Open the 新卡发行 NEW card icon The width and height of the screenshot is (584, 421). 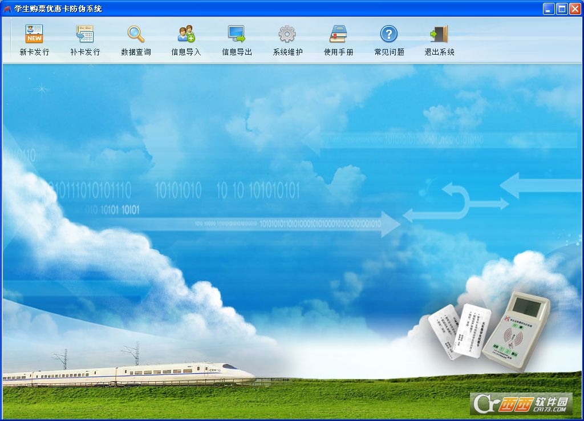coord(34,34)
